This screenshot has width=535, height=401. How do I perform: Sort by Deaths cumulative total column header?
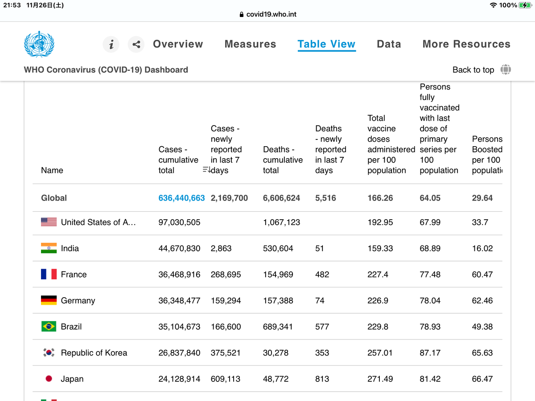click(x=283, y=160)
